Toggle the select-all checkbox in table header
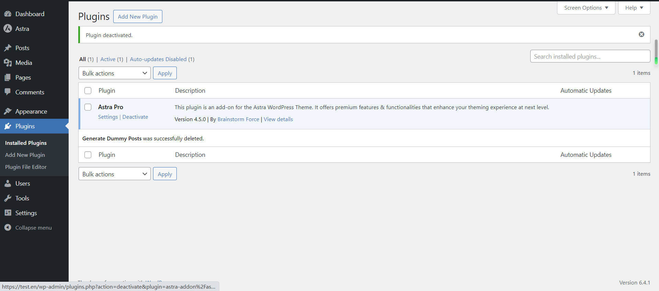Screen dimensions: 659x291 pos(88,91)
